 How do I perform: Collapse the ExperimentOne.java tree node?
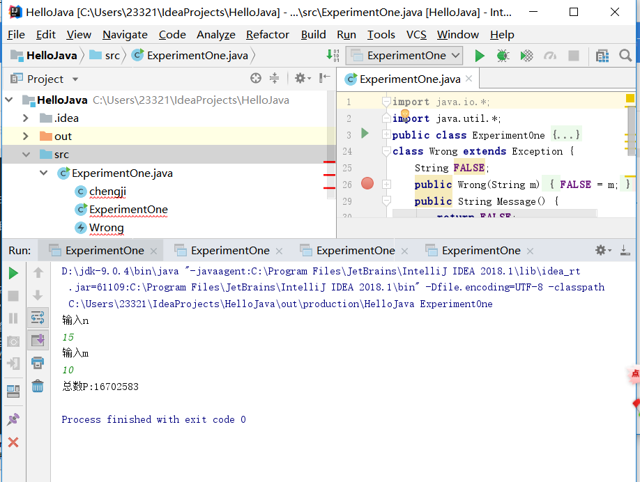click(44, 173)
